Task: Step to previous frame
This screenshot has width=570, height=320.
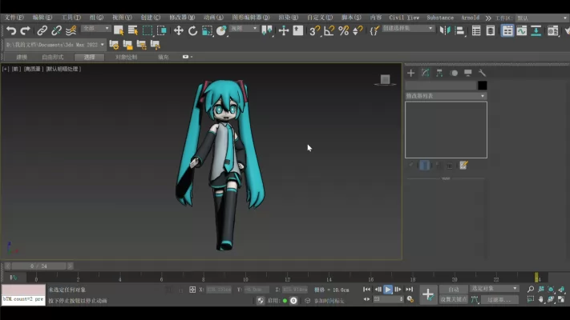Action: pos(378,289)
